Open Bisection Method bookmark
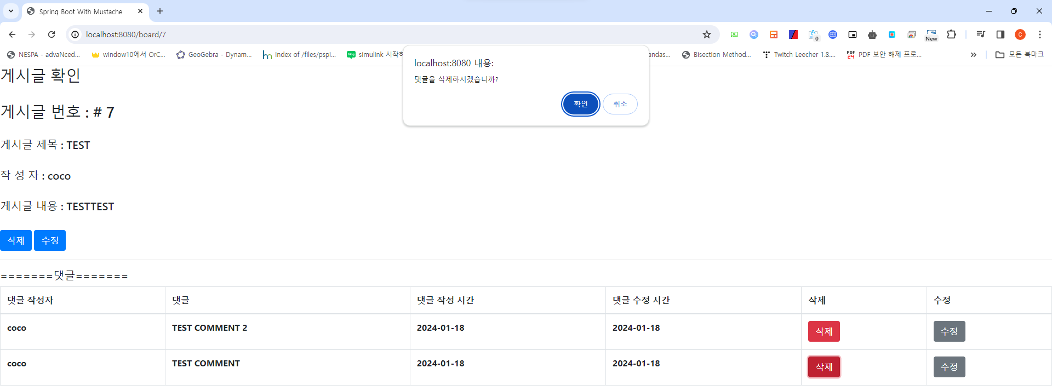1052x391 pixels. point(717,54)
